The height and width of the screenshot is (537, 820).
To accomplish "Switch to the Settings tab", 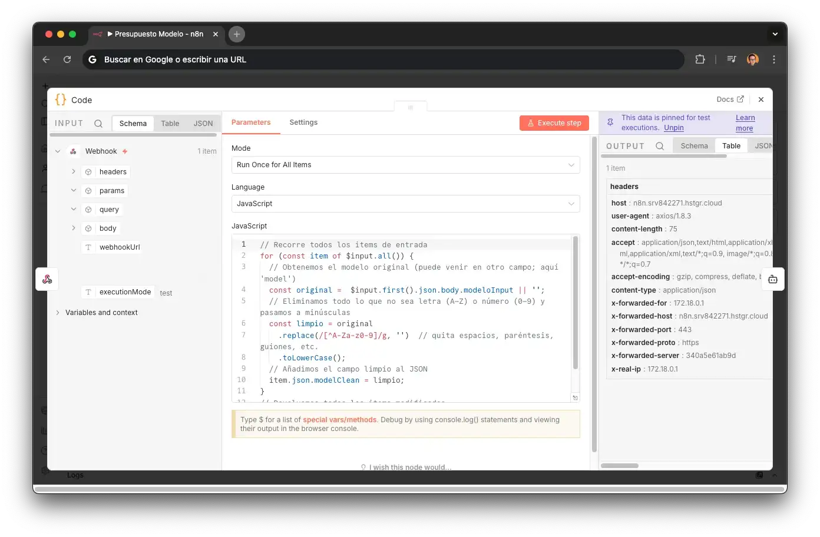I will click(x=303, y=122).
